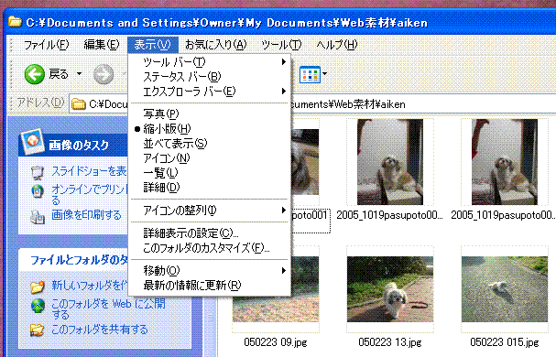Click the new folder icon in task pane

(x=38, y=287)
